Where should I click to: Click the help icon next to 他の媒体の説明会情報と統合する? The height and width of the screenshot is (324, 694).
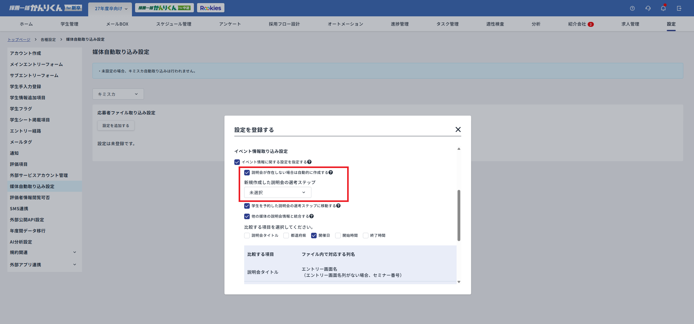pos(312,216)
